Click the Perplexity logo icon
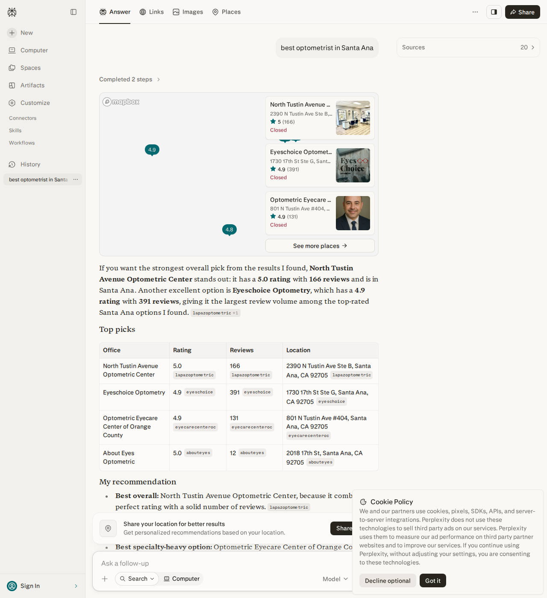Image resolution: width=547 pixels, height=598 pixels. point(12,12)
